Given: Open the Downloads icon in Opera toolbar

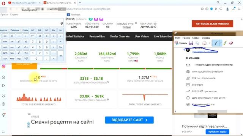Looking at the screenshot, I should [x=234, y=9].
